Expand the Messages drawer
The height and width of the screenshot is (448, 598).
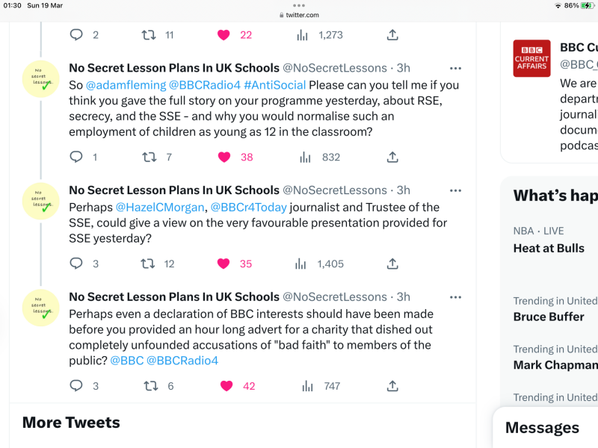[x=543, y=428]
